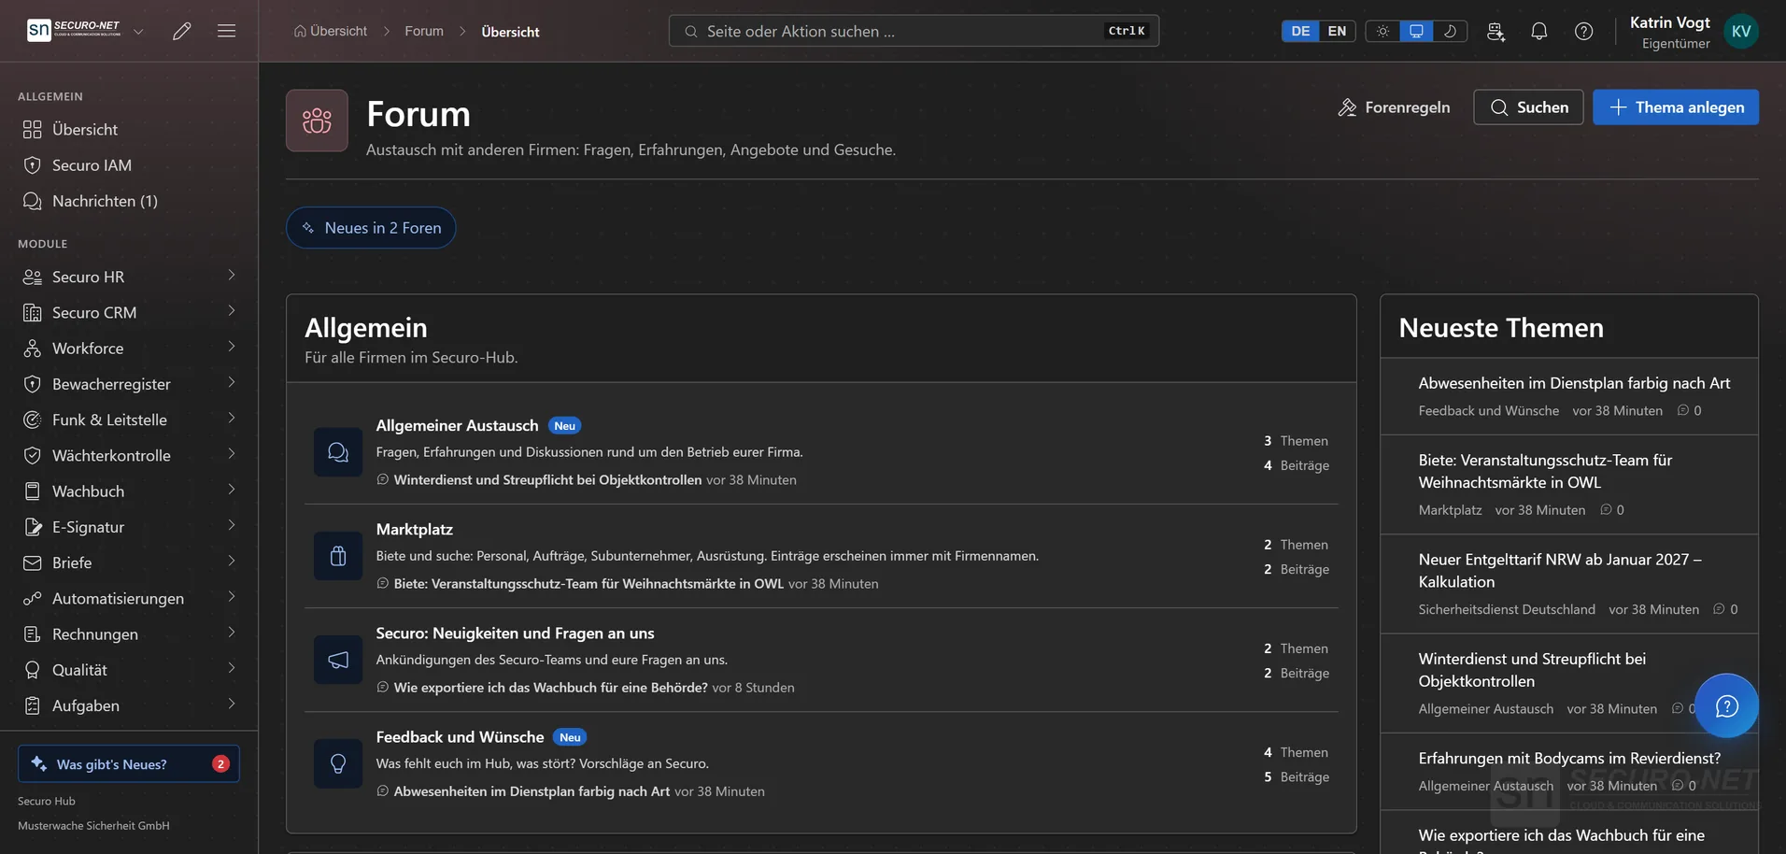Image resolution: width=1786 pixels, height=854 pixels.
Task: Open Erfahrungen mit Bodycams im Revierdienst topic
Action: tap(1569, 758)
